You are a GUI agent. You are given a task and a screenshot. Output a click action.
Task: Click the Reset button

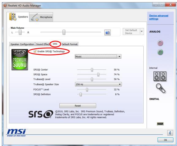pos(78,106)
